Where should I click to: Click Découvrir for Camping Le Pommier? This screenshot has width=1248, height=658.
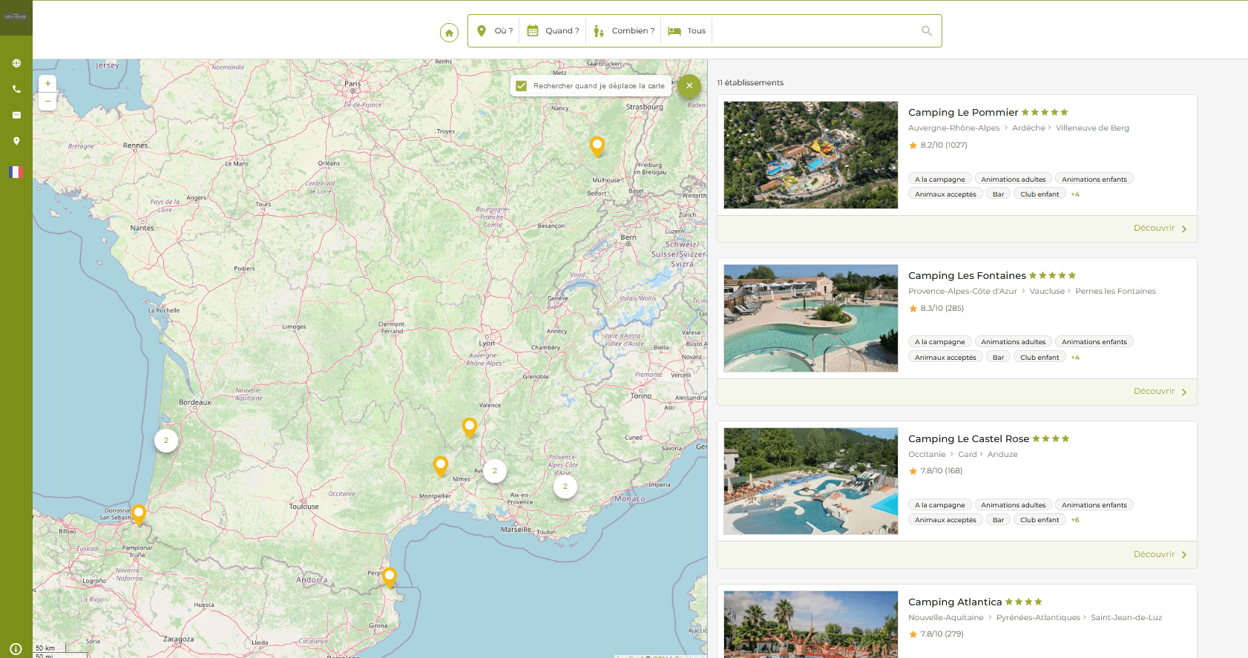point(1160,228)
